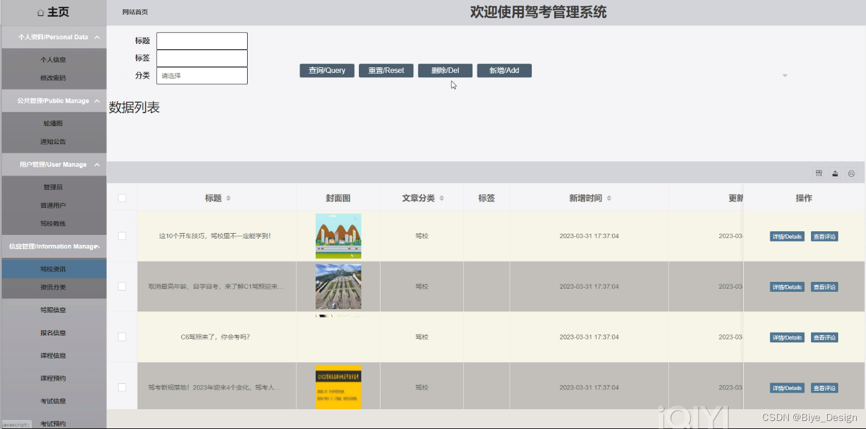Image resolution: width=866 pixels, height=429 pixels.
Task: Click cover image of '取消最高年龄' row
Action: [x=338, y=287]
